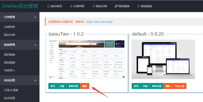Screen dimensions: 203x102
Task: Click the document icon beside 分类列表
Action: click(71, 6)
